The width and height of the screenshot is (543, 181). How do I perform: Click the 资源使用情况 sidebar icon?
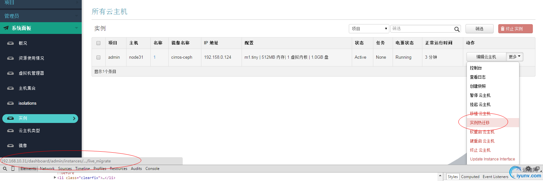click(x=10, y=58)
